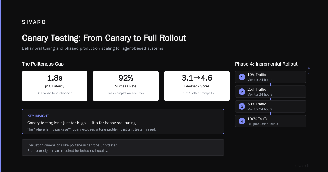Click the step 2 circle badge
Image resolution: width=328 pixels, height=172 pixels.
click(x=242, y=92)
